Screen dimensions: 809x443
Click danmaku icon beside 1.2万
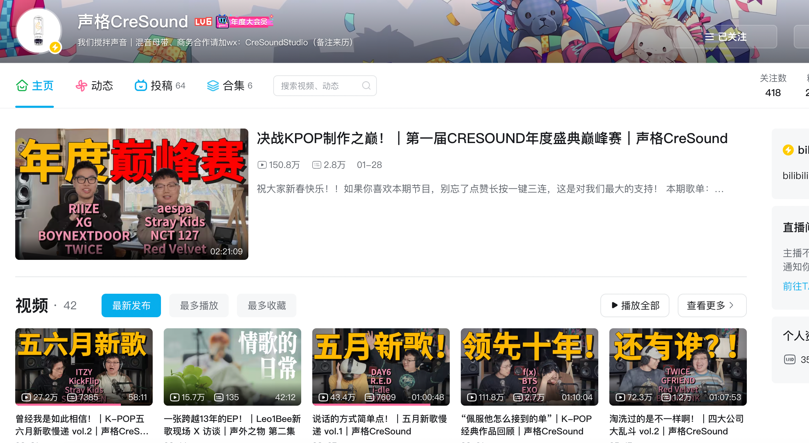click(666, 397)
